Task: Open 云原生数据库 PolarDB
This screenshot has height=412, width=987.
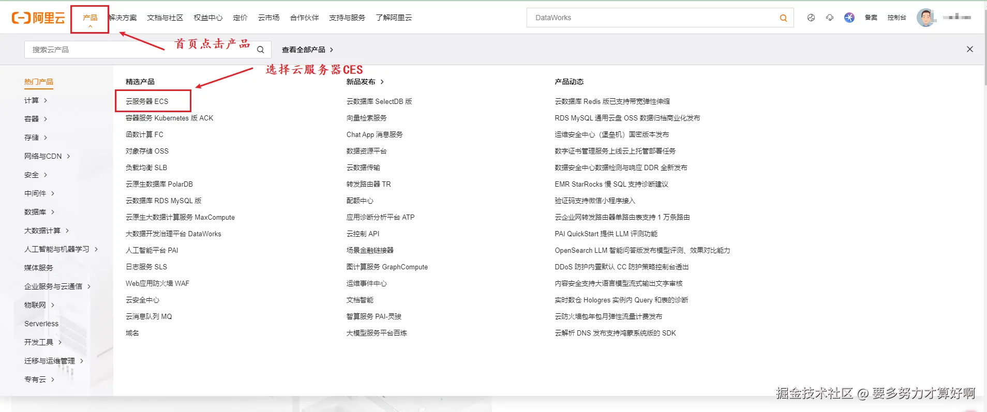Action: (159, 184)
